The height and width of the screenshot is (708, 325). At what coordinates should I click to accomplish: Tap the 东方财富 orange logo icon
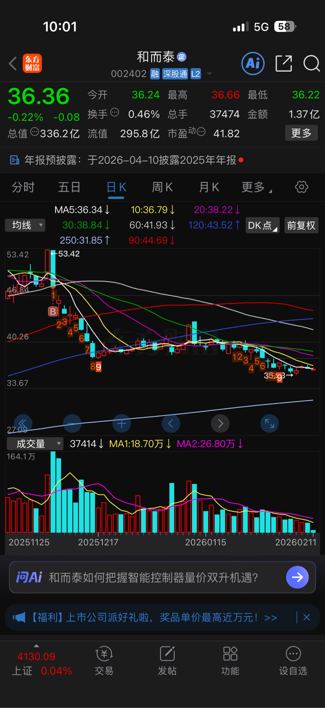pyautogui.click(x=32, y=64)
